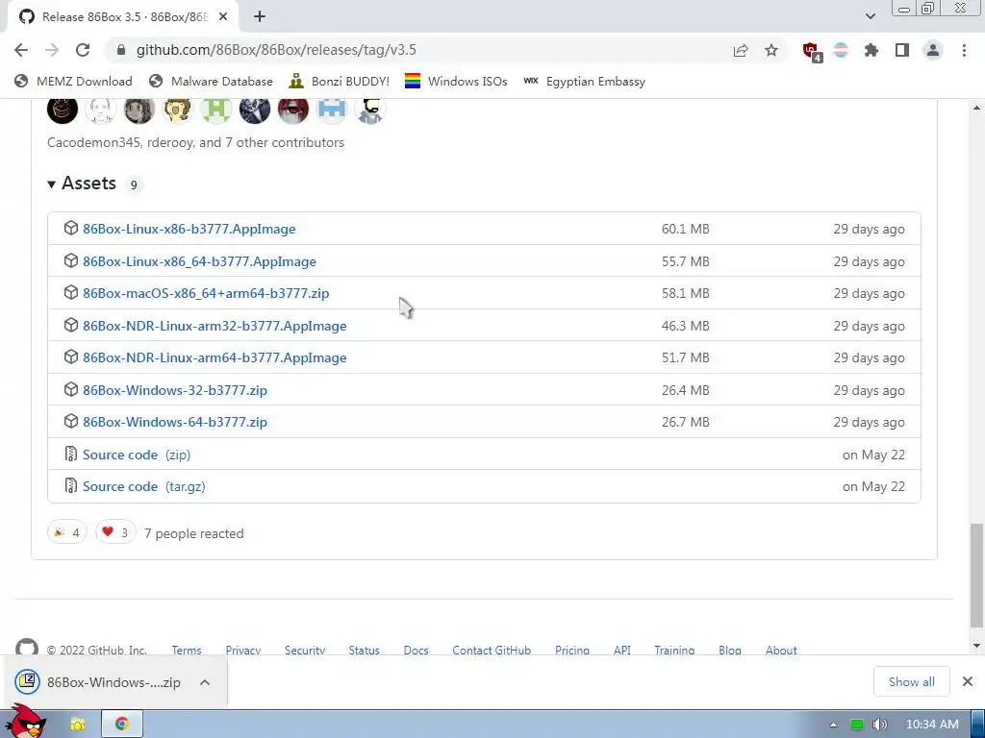Click the site lock icon in address bar
The height and width of the screenshot is (738, 985).
point(122,50)
